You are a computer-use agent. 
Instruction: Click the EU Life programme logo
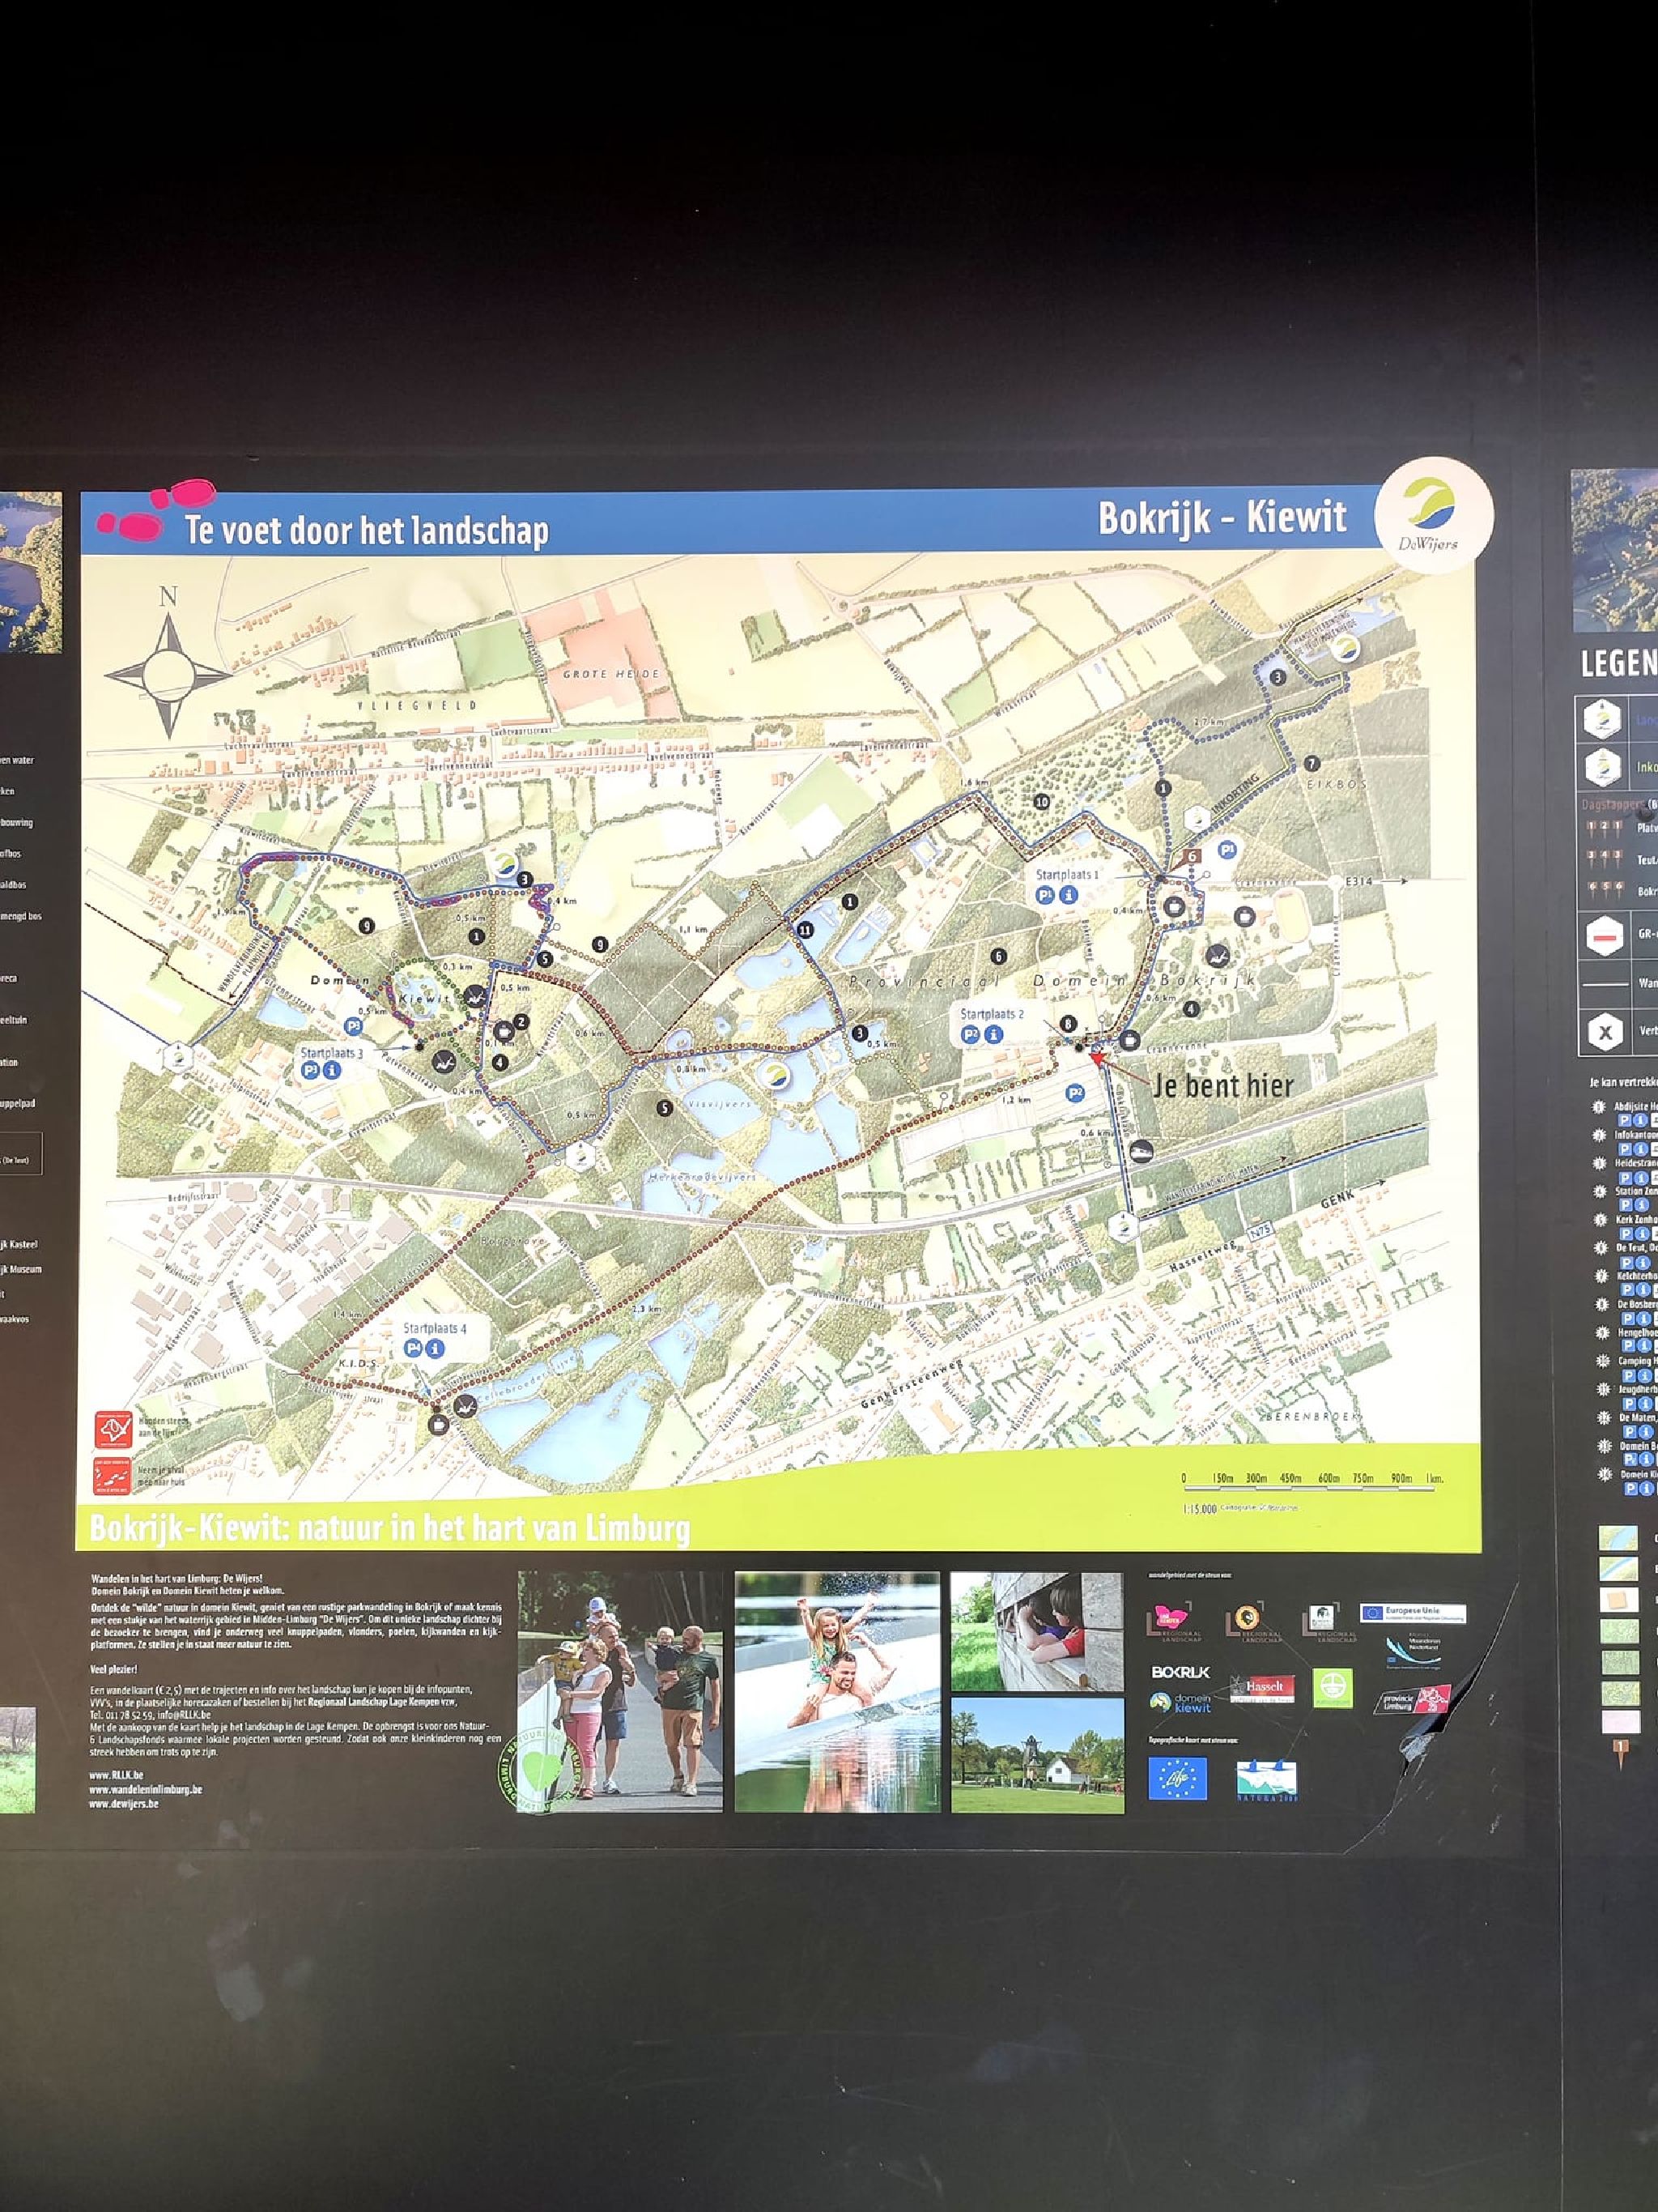pos(1177,1779)
